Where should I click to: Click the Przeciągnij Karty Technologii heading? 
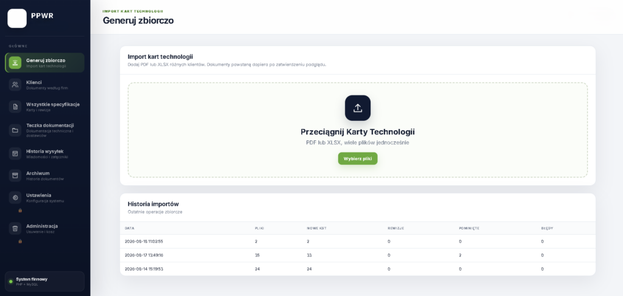point(358,132)
